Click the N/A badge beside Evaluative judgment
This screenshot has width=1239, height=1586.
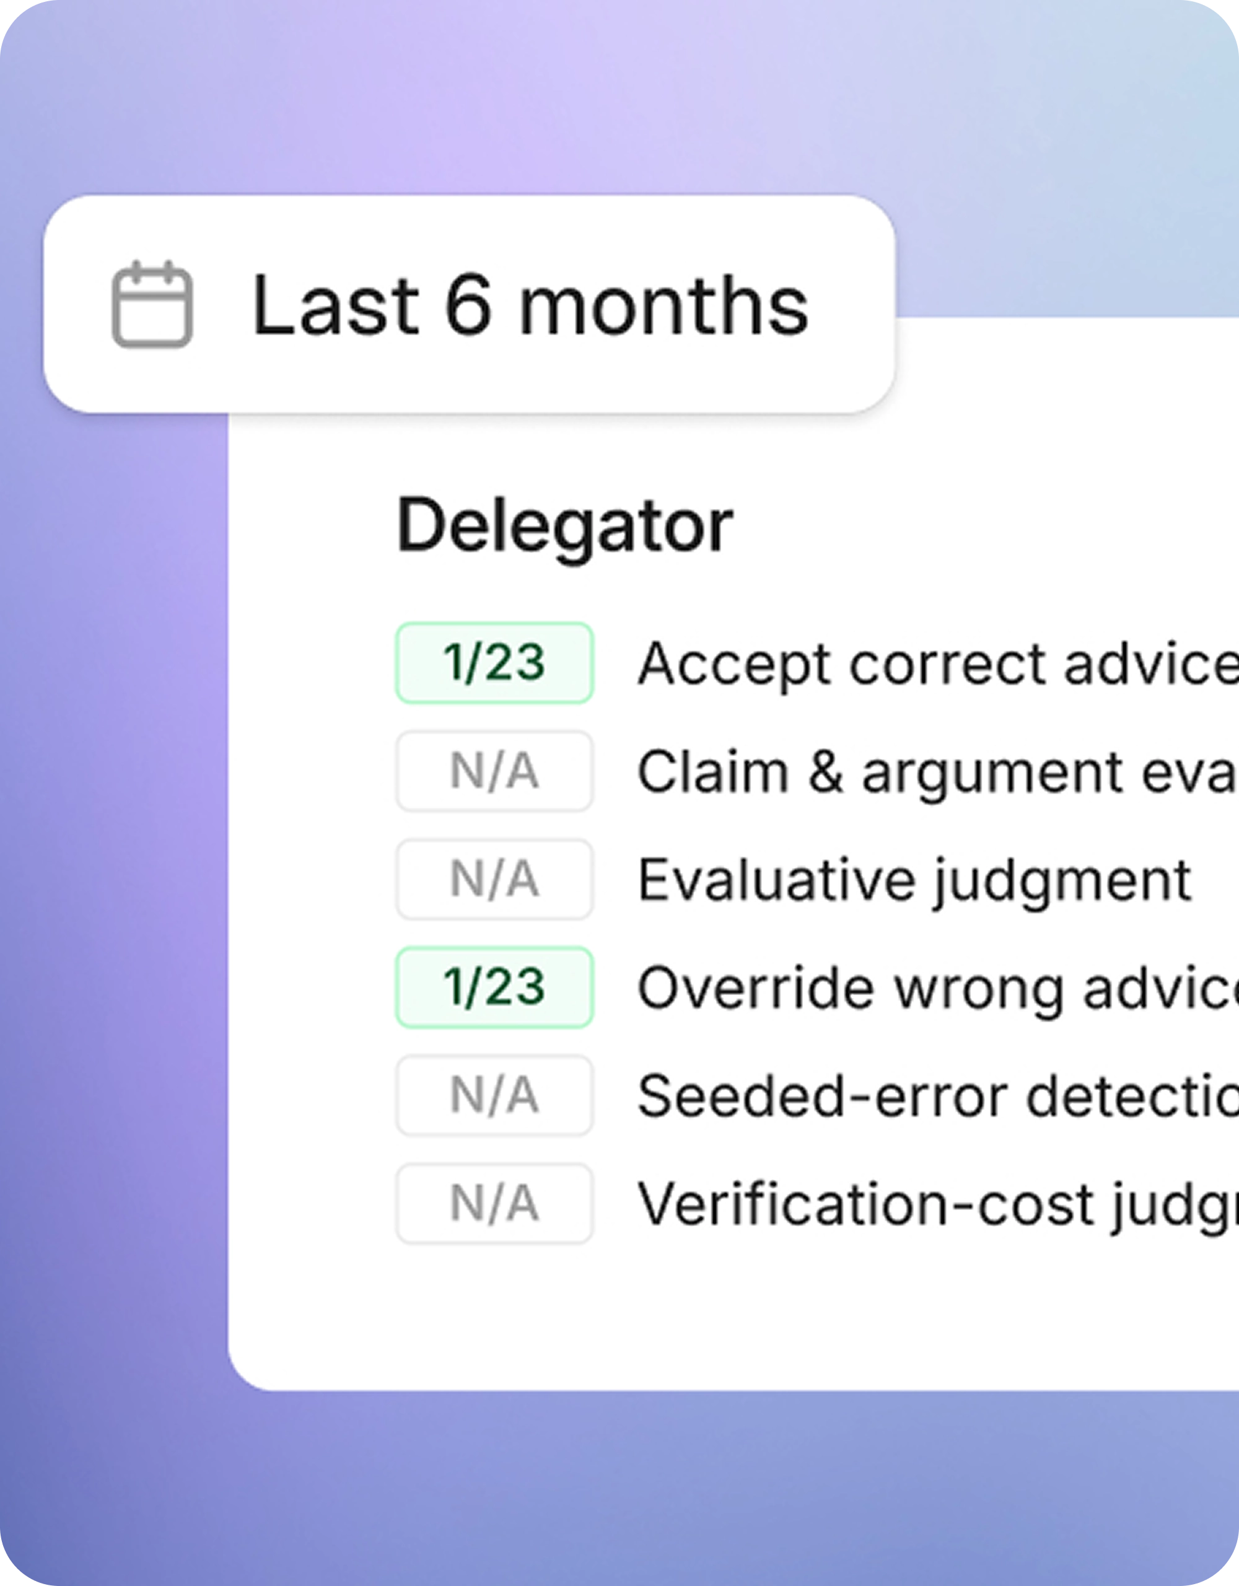click(x=494, y=878)
